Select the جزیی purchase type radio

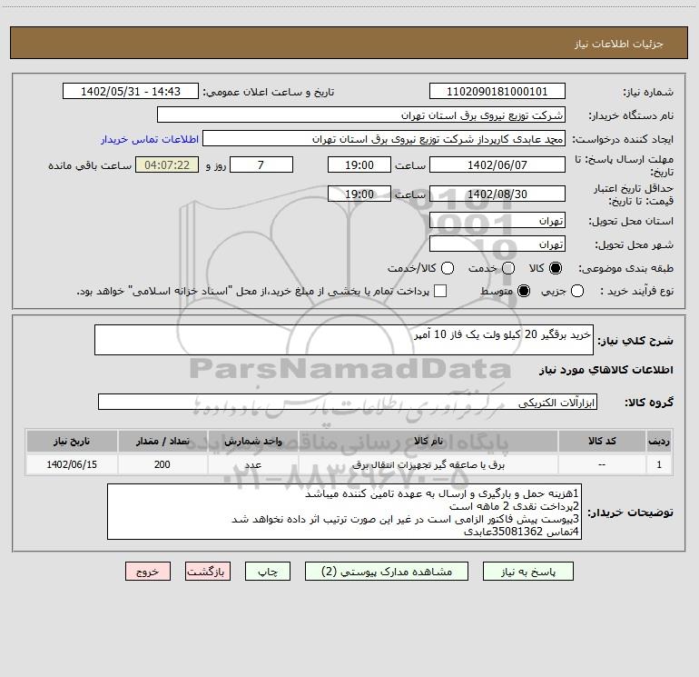(x=577, y=291)
